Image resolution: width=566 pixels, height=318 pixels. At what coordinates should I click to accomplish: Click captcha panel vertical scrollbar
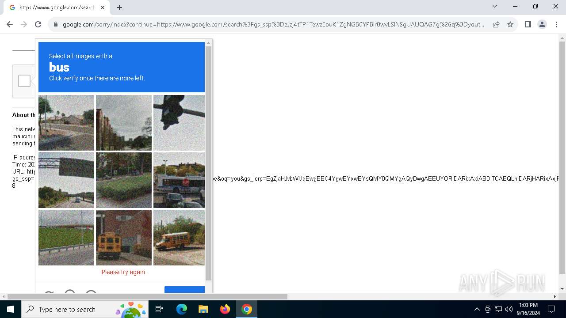coord(208,163)
